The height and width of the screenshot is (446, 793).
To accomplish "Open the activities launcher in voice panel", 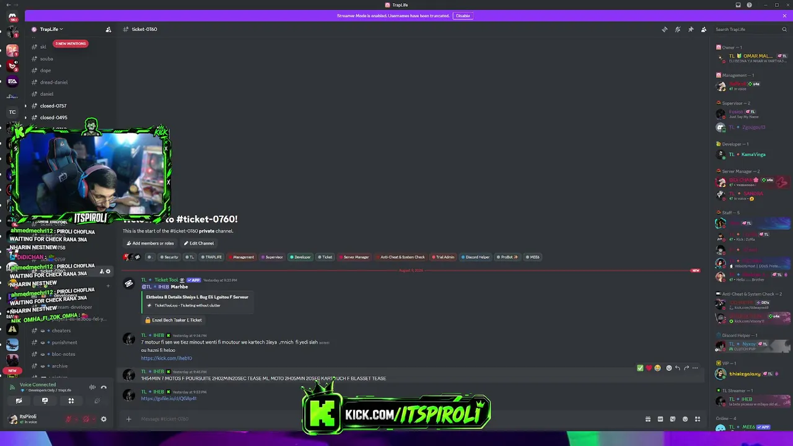I will (x=71, y=401).
